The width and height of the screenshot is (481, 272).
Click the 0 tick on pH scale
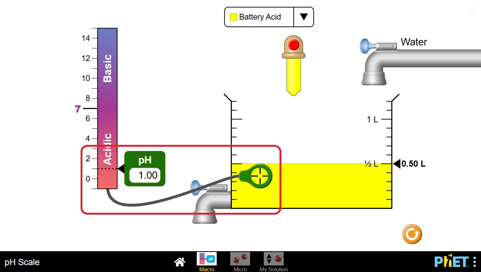[x=87, y=179]
